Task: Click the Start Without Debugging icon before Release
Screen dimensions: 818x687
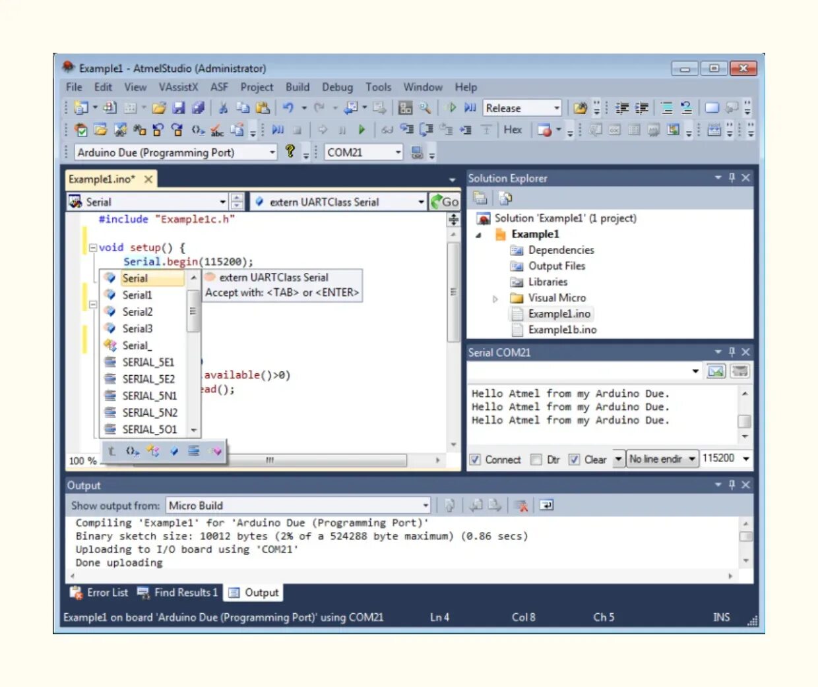Action: [470, 108]
